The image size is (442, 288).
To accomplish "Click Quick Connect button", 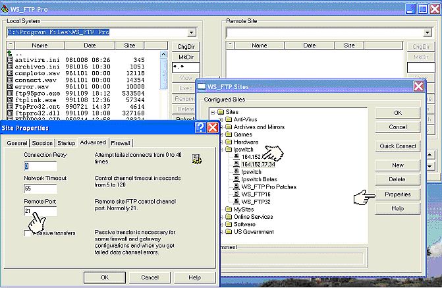I will point(398,146).
